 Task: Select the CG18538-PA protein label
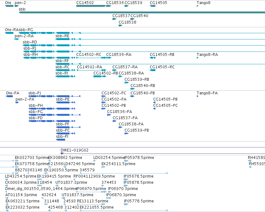pyautogui.click(x=131, y=124)
